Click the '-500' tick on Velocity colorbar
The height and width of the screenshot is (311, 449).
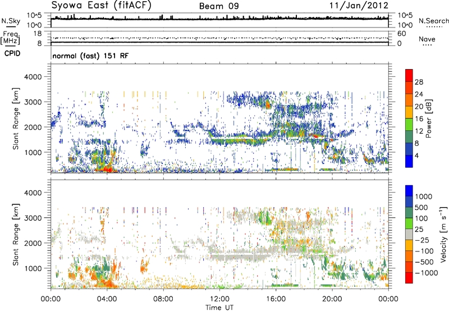tap(424, 262)
